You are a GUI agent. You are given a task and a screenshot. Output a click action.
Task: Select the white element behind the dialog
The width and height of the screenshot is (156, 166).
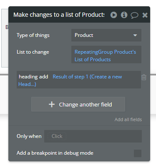[5, 38]
